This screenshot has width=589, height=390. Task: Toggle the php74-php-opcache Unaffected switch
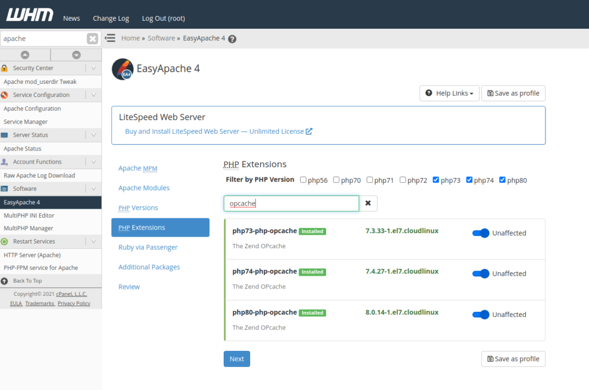pos(480,273)
